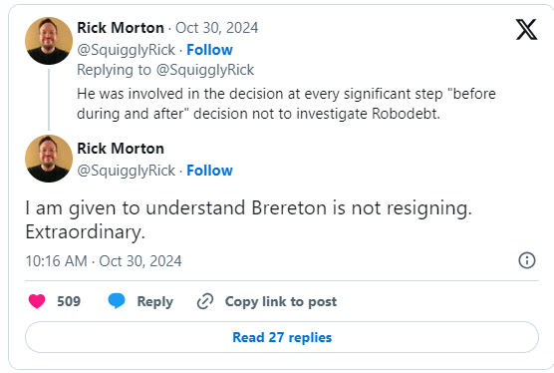Open Rick Morton's avatar on the parent tweet

[49, 41]
